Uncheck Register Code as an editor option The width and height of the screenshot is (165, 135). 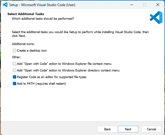coord(14,77)
